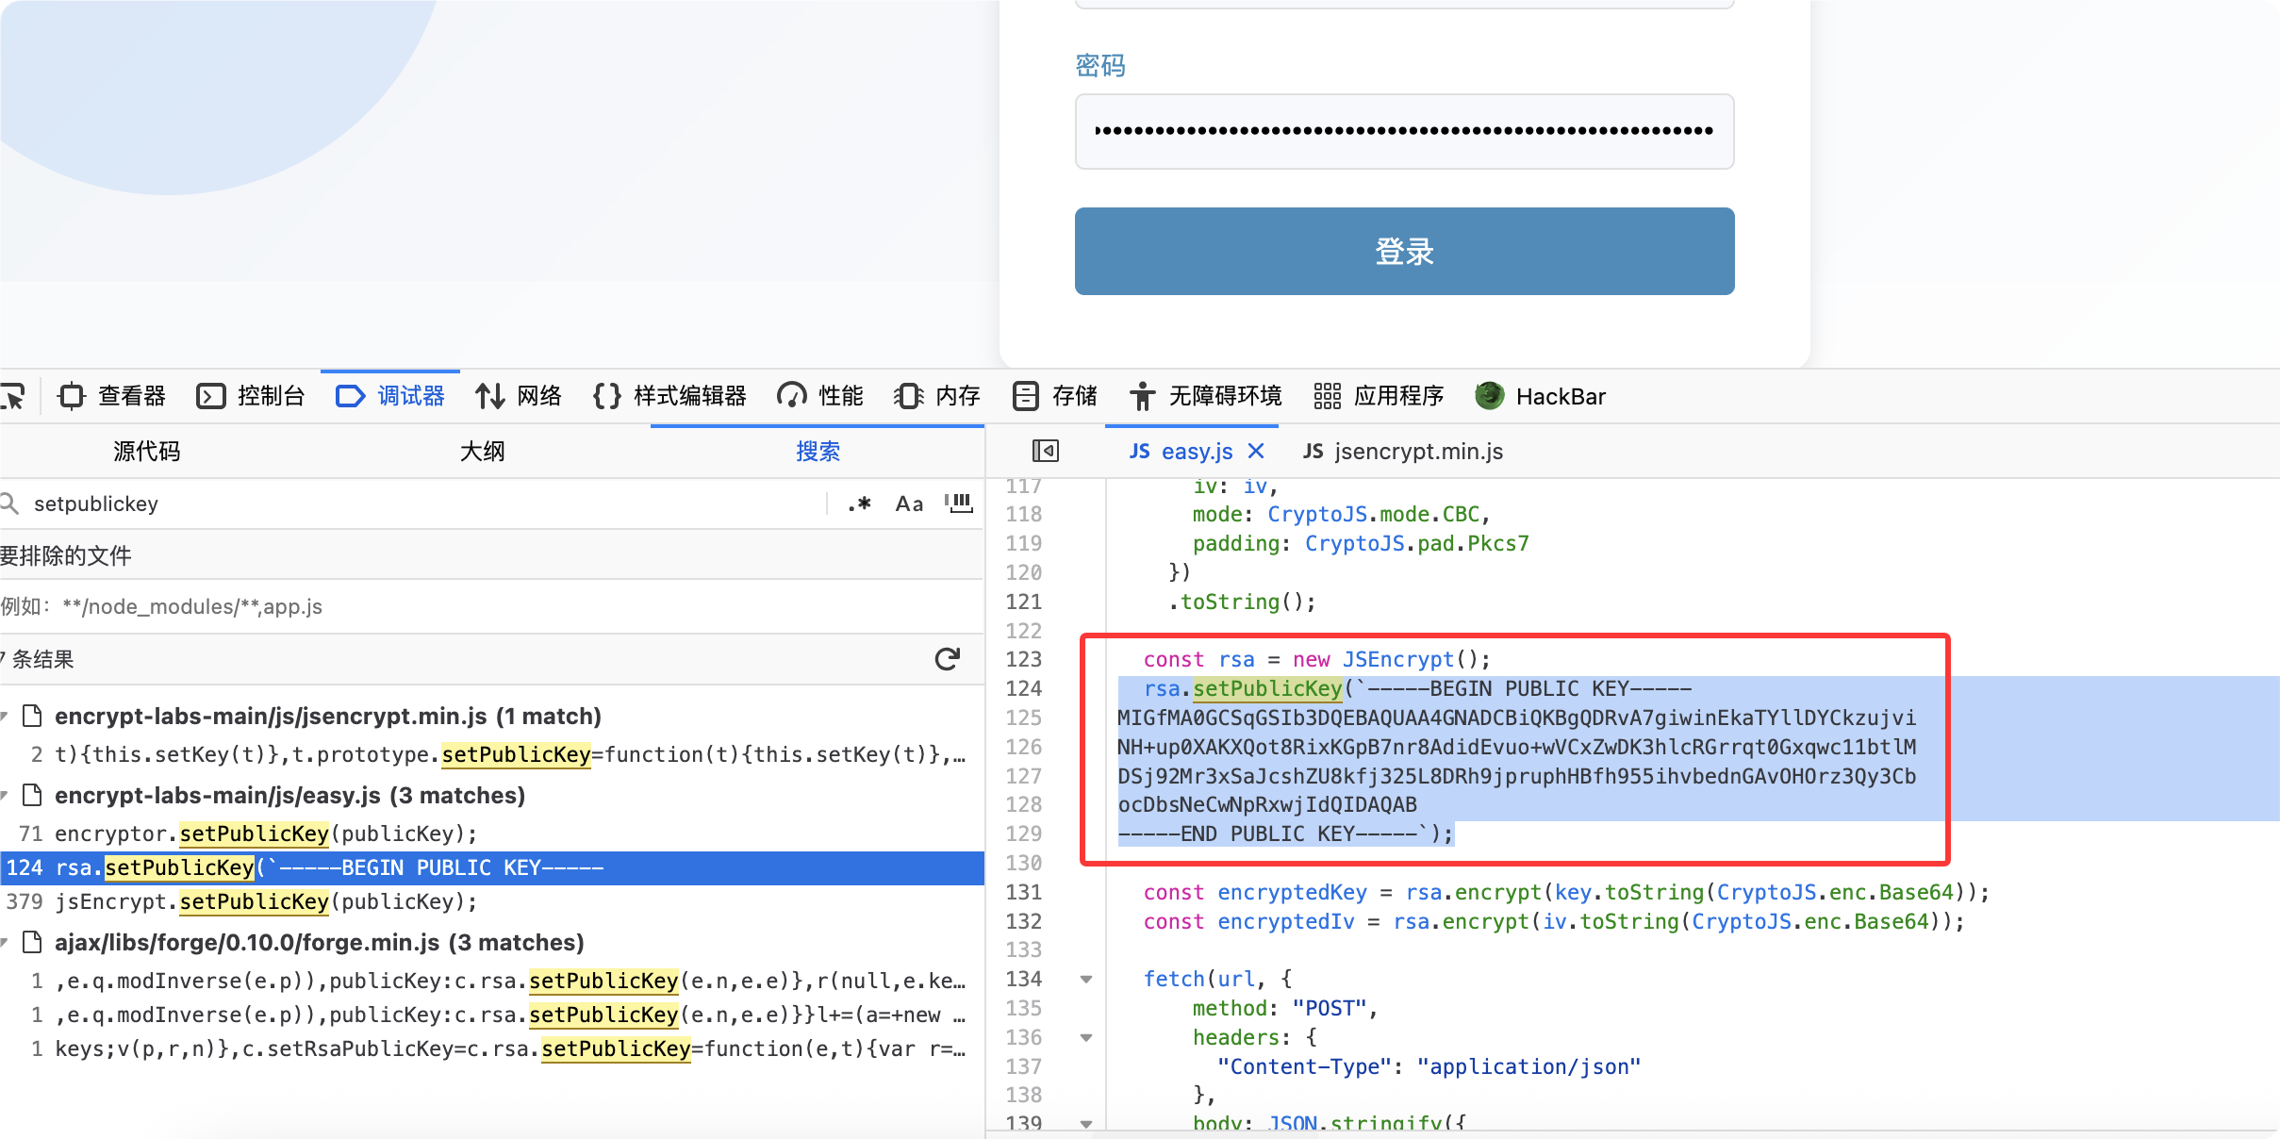Screen dimensions: 2280x1139
Task: Click the password (密码) input field
Action: coord(1404,131)
